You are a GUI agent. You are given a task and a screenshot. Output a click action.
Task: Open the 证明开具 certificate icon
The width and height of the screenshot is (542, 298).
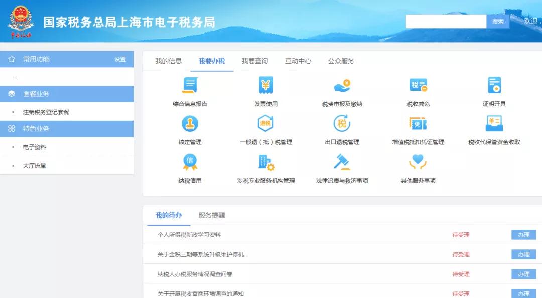[x=494, y=86]
